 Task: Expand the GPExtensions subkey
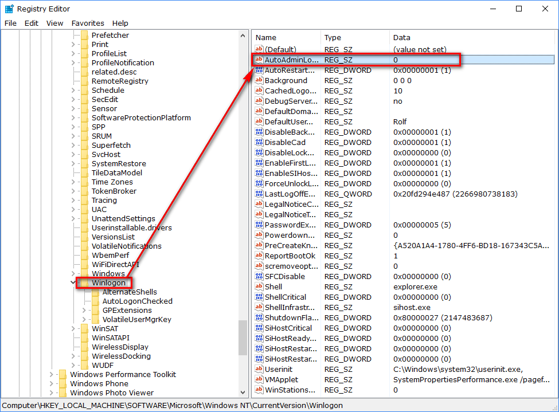[x=84, y=311]
